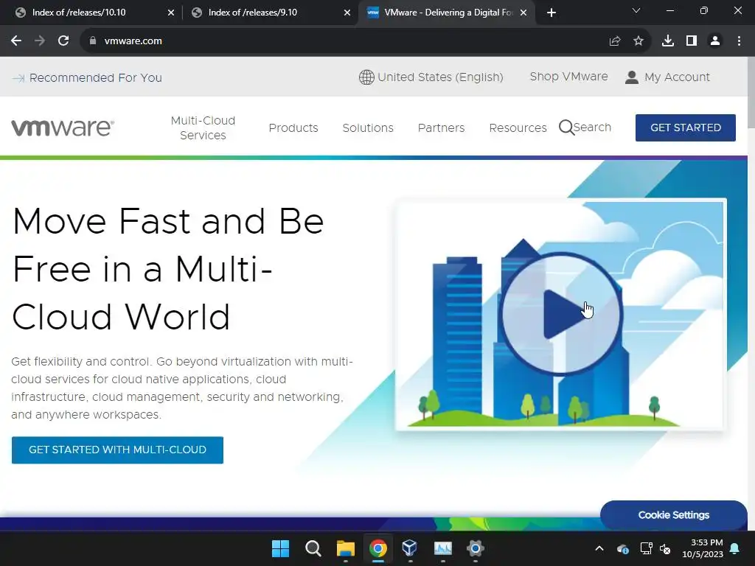
Task: Click the My Account person icon
Action: tap(631, 77)
